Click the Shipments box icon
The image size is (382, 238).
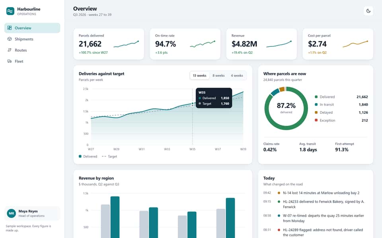(x=10, y=39)
